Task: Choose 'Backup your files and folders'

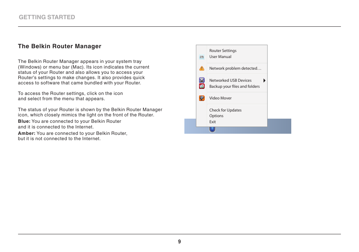Action: 234,86
